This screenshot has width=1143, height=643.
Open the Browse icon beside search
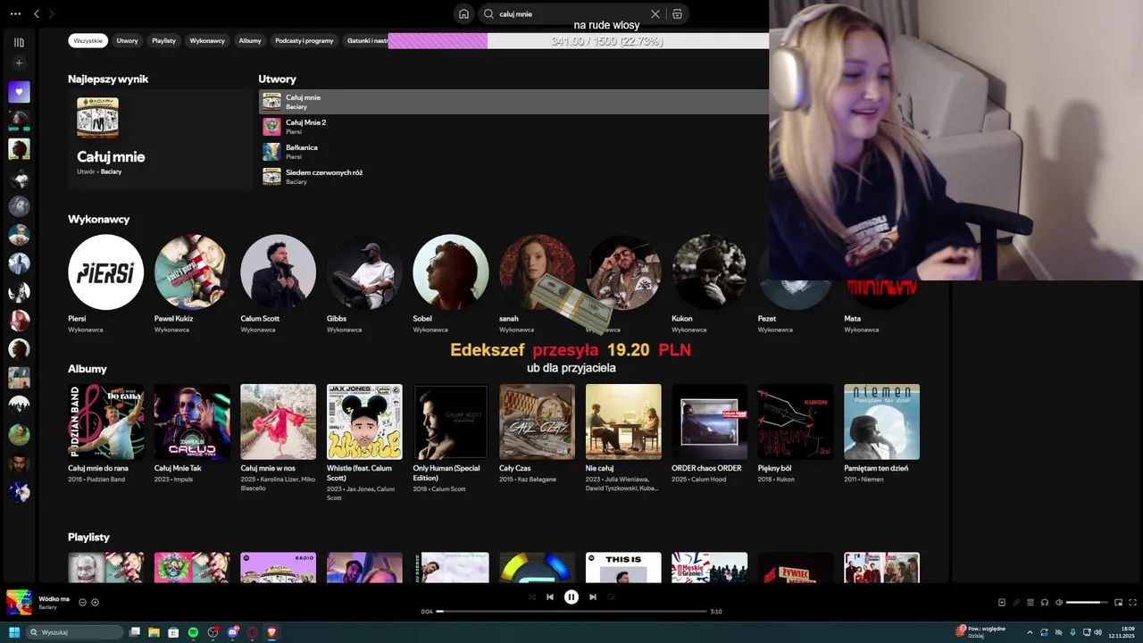pos(677,14)
